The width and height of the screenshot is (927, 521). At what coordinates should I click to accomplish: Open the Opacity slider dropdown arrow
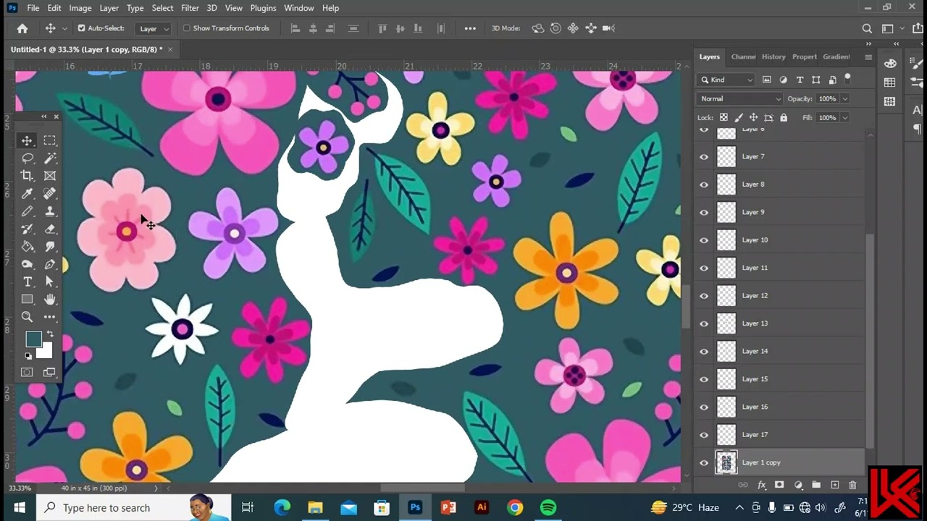[845, 99]
